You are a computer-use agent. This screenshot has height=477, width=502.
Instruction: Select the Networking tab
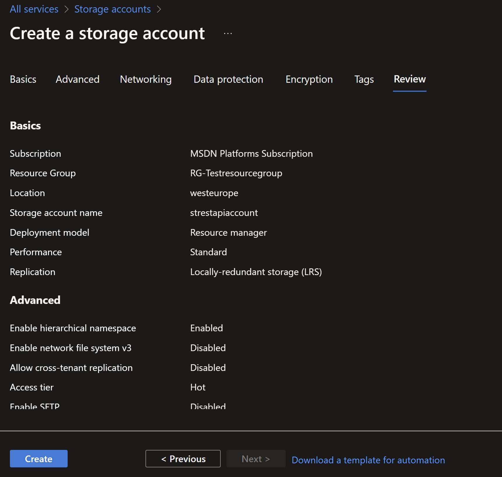146,79
